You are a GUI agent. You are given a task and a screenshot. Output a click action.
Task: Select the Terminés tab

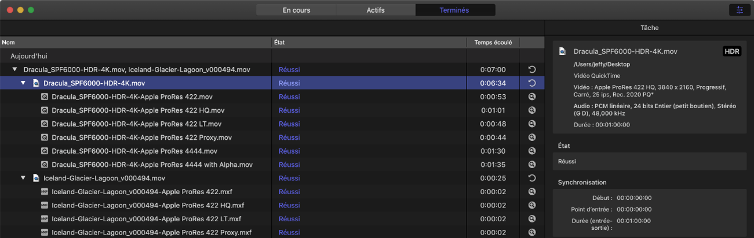coord(454,10)
